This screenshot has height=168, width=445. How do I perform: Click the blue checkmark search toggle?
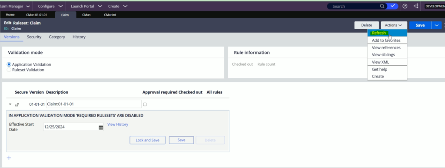[393, 6]
